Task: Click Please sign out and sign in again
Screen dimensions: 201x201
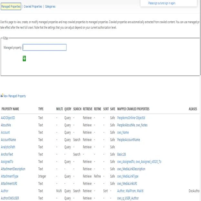Action: (x=162, y=3)
